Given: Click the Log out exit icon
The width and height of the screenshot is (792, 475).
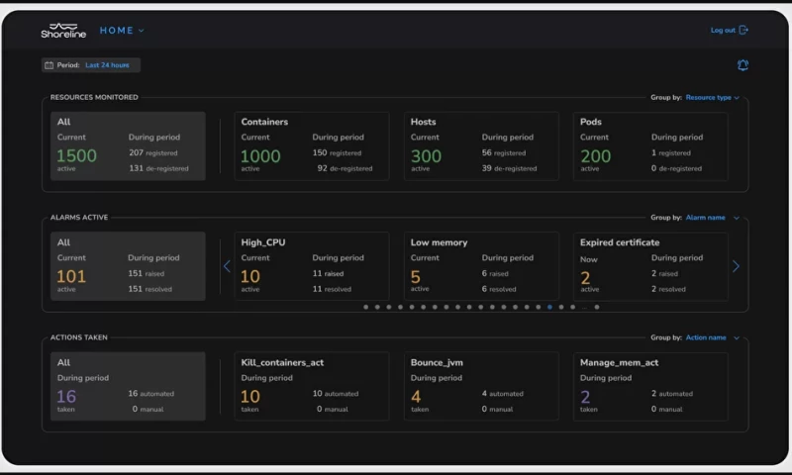Looking at the screenshot, I should [x=744, y=31].
